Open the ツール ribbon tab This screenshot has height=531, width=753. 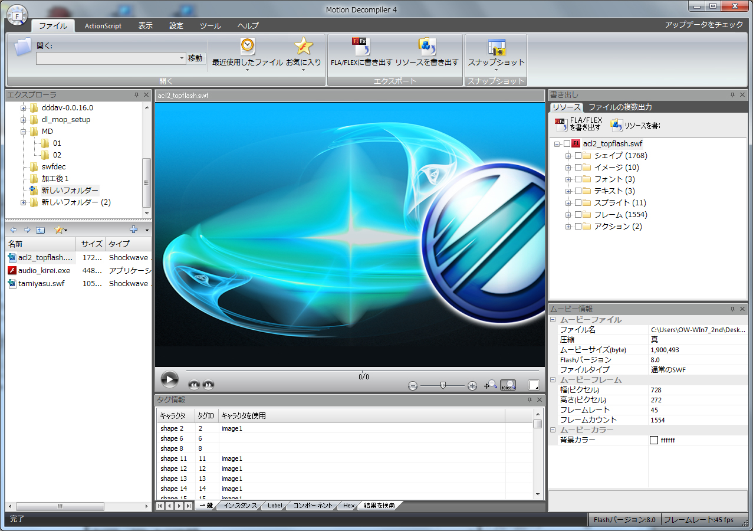pos(211,26)
